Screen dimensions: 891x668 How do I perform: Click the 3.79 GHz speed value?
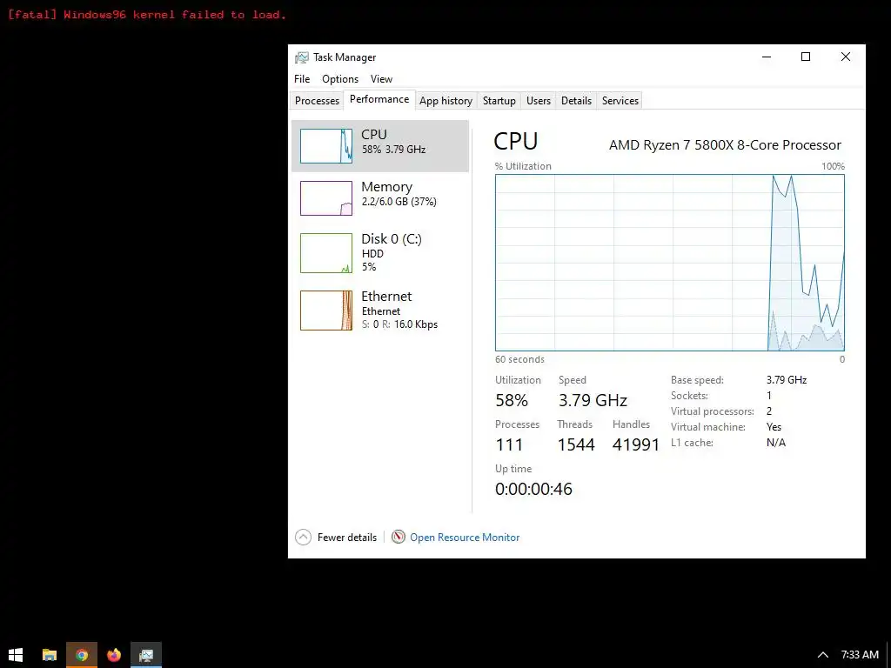pyautogui.click(x=593, y=400)
